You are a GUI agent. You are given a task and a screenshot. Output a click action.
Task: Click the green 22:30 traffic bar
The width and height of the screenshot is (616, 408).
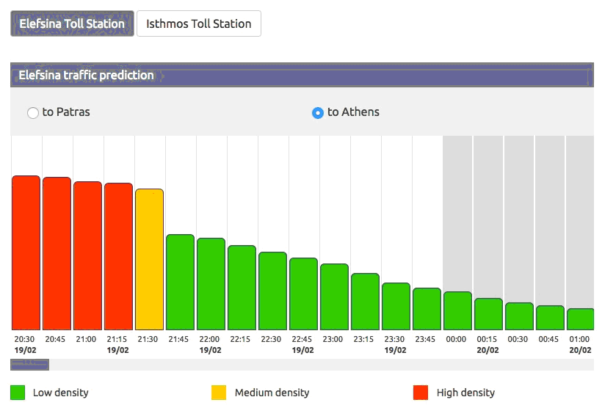[x=272, y=291]
